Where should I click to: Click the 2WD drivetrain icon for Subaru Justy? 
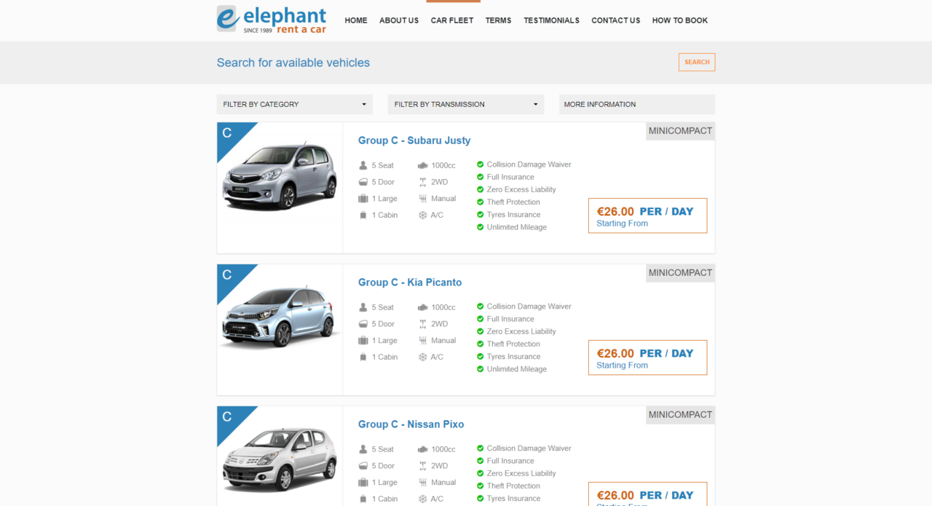pyautogui.click(x=422, y=182)
